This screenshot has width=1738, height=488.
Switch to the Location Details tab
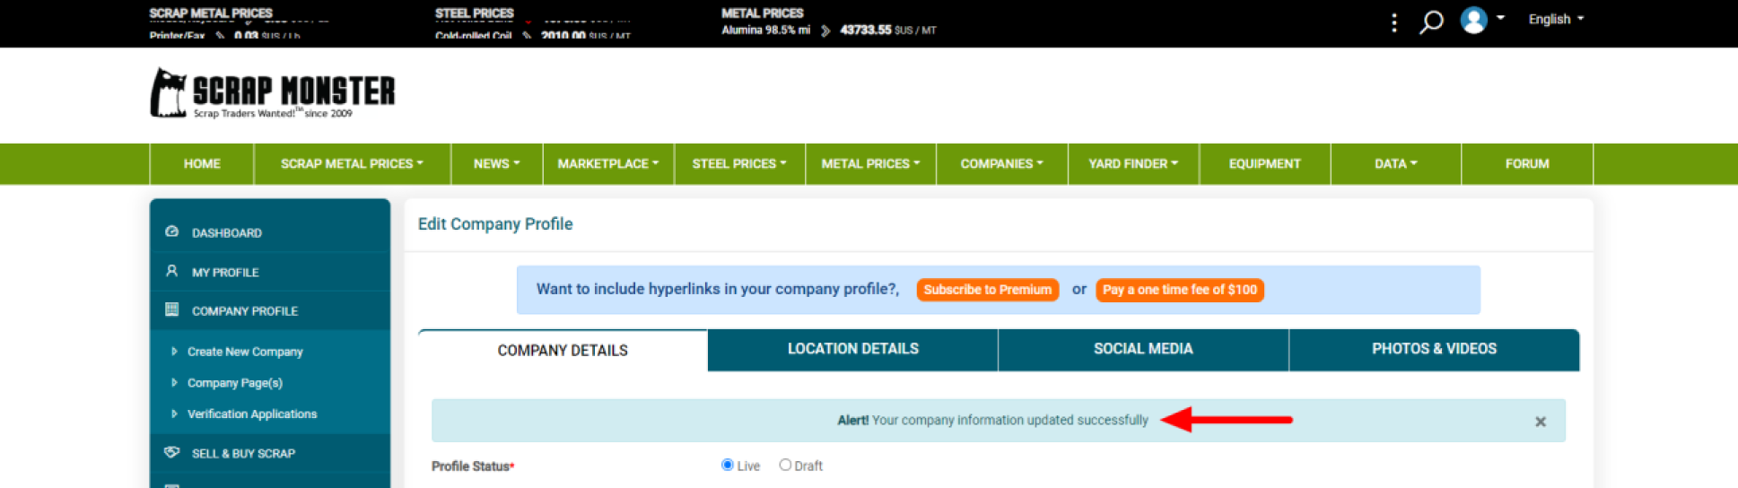(852, 349)
